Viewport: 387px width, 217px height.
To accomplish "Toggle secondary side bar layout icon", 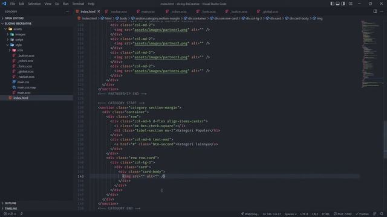I will pyautogui.click(x=343, y=4).
